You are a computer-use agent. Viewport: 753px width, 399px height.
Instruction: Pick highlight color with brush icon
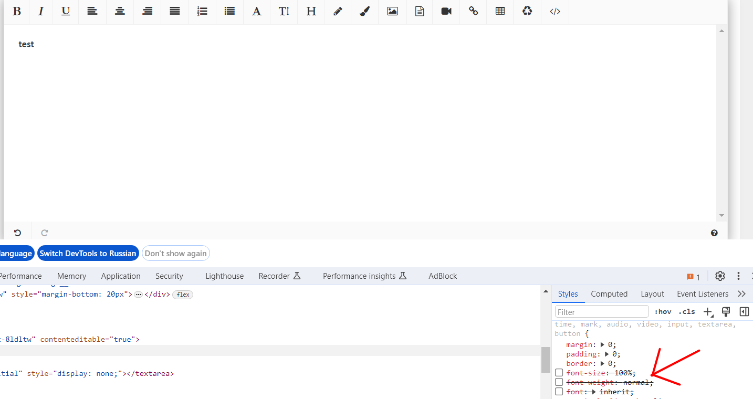[365, 11]
